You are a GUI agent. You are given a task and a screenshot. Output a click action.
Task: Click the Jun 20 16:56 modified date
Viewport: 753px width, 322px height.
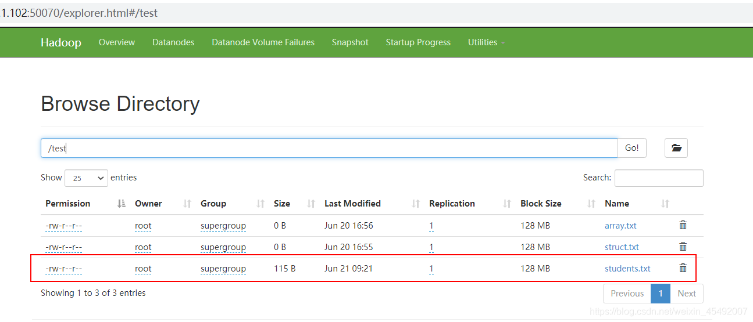pos(349,226)
